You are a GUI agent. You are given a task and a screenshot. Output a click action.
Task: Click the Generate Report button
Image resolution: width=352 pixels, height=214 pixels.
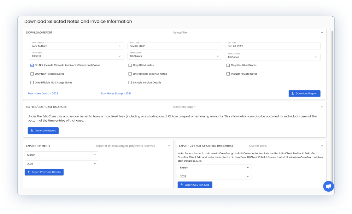tap(43, 130)
